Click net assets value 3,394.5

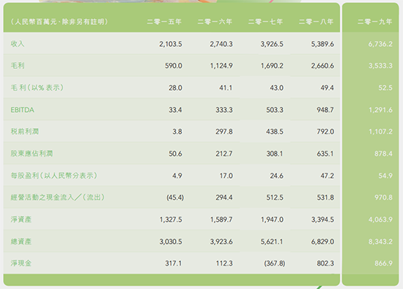point(322,219)
